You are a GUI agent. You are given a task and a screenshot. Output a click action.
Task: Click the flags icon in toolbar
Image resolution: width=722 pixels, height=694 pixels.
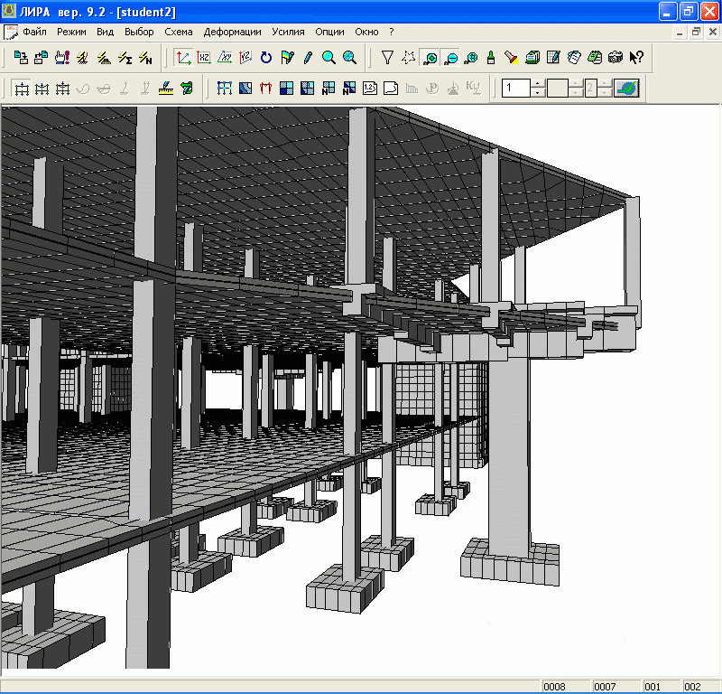click(287, 58)
